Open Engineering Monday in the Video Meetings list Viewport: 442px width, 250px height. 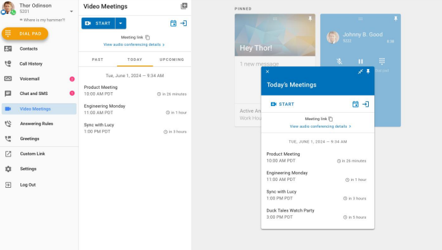[135, 109]
